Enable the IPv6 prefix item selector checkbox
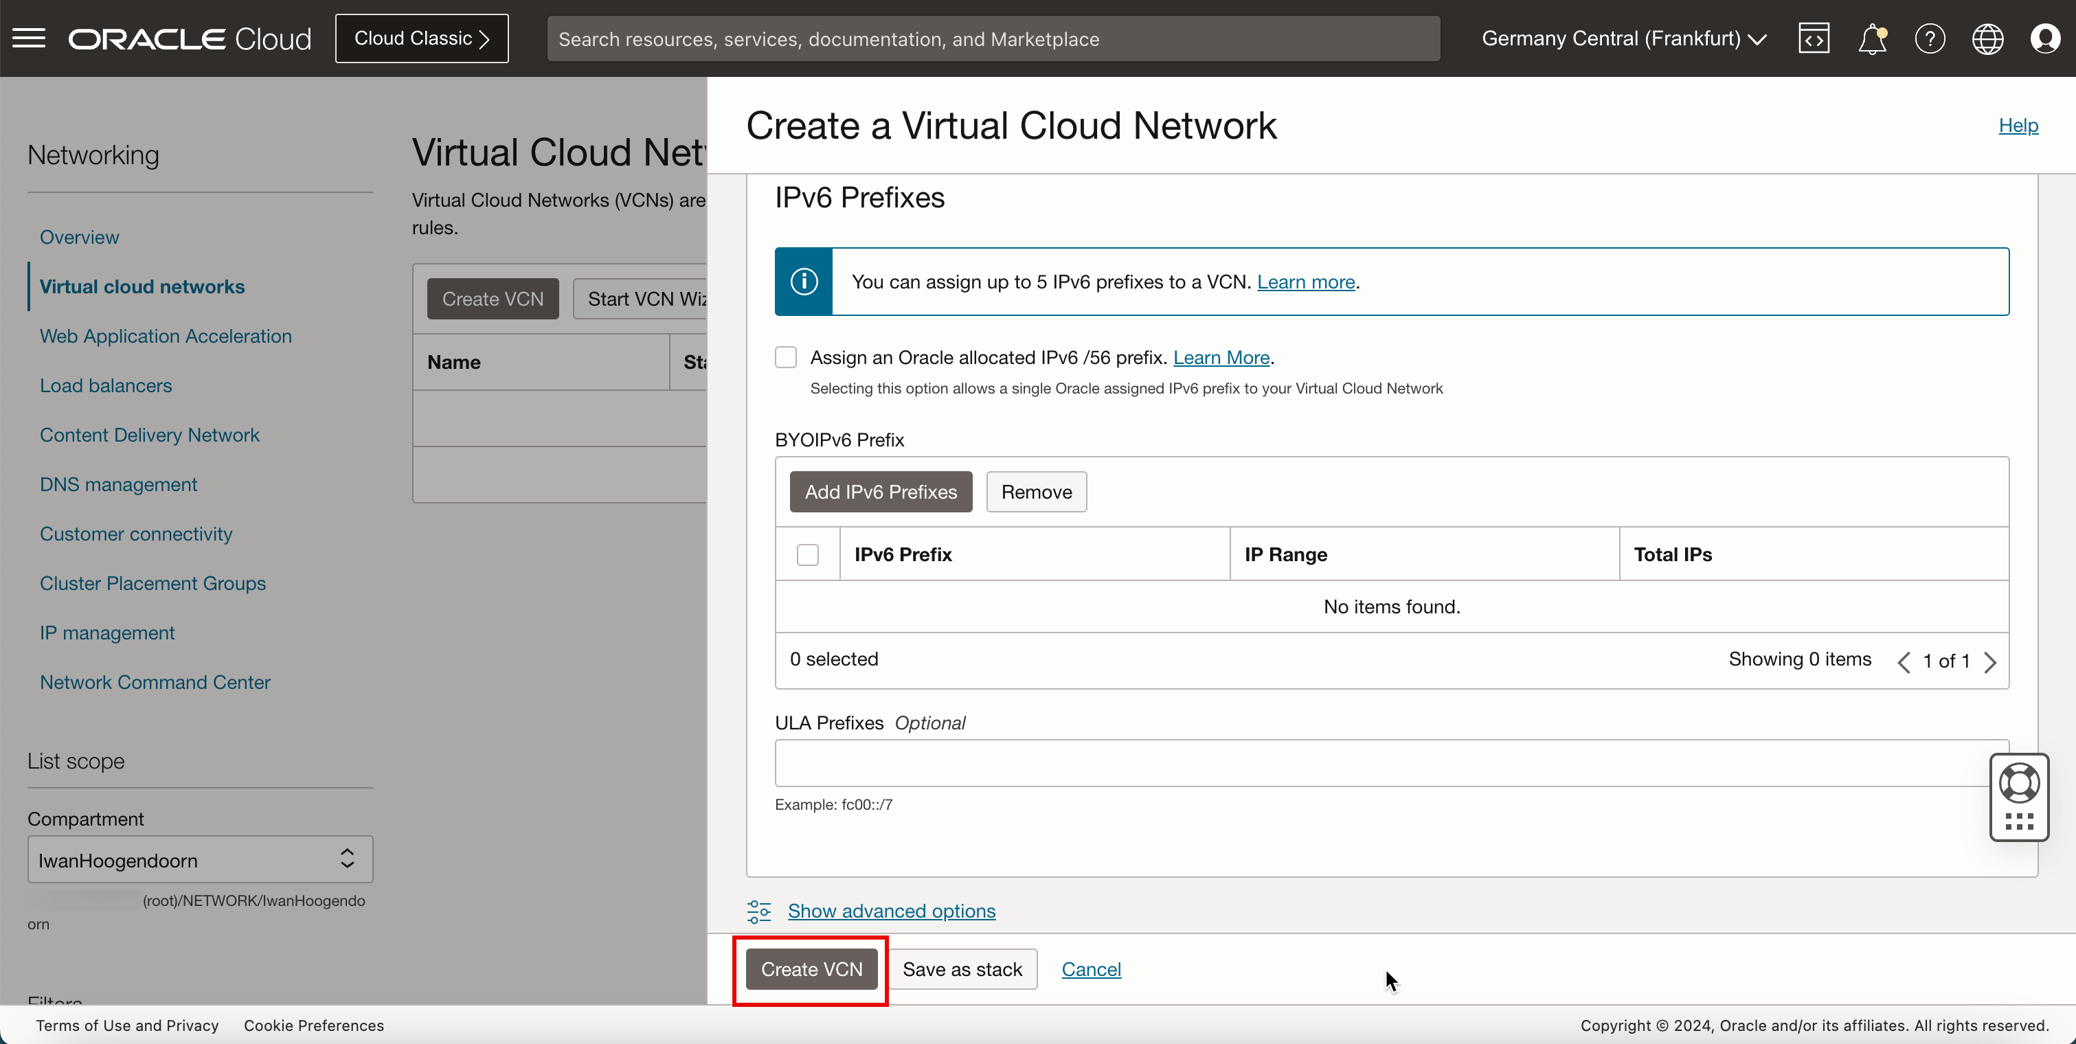The image size is (2076, 1044). point(809,554)
